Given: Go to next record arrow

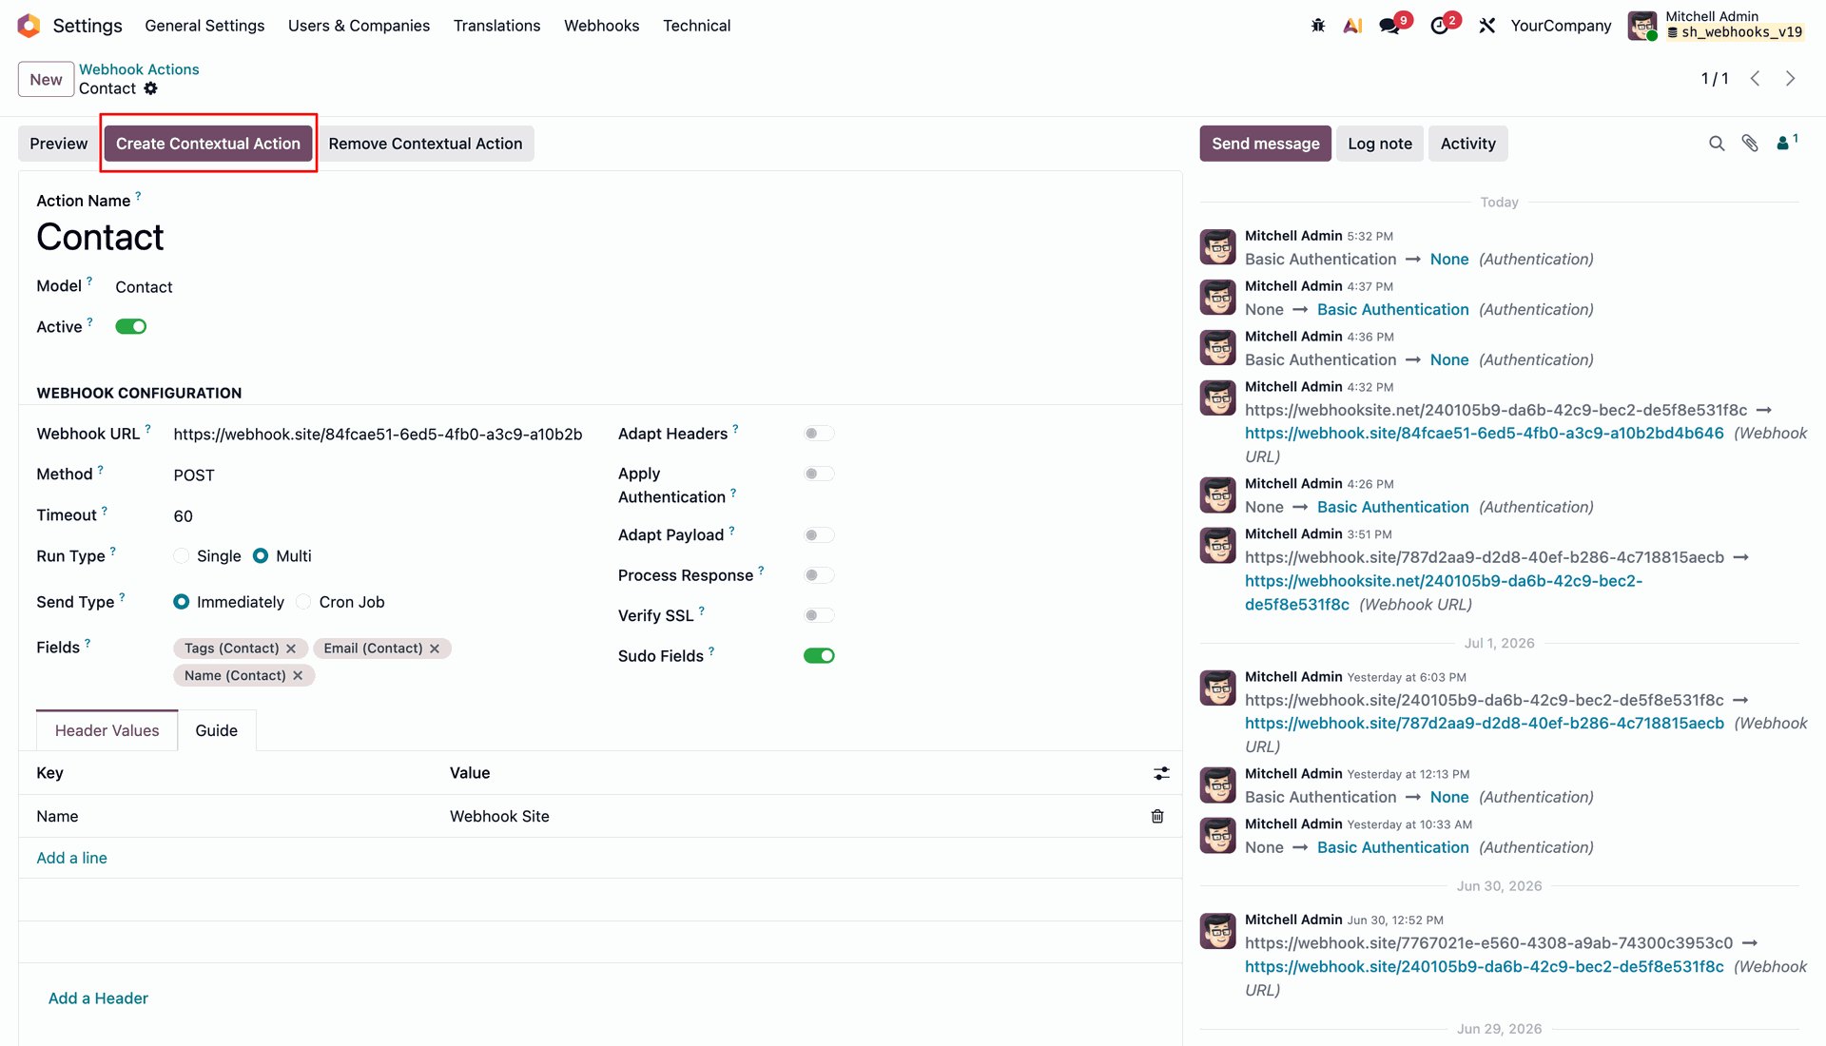Looking at the screenshot, I should click(x=1791, y=79).
